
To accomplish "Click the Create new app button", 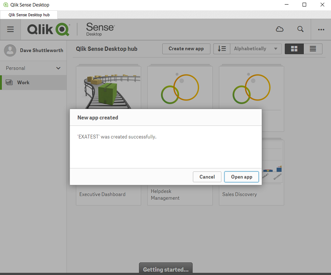I will click(x=186, y=49).
